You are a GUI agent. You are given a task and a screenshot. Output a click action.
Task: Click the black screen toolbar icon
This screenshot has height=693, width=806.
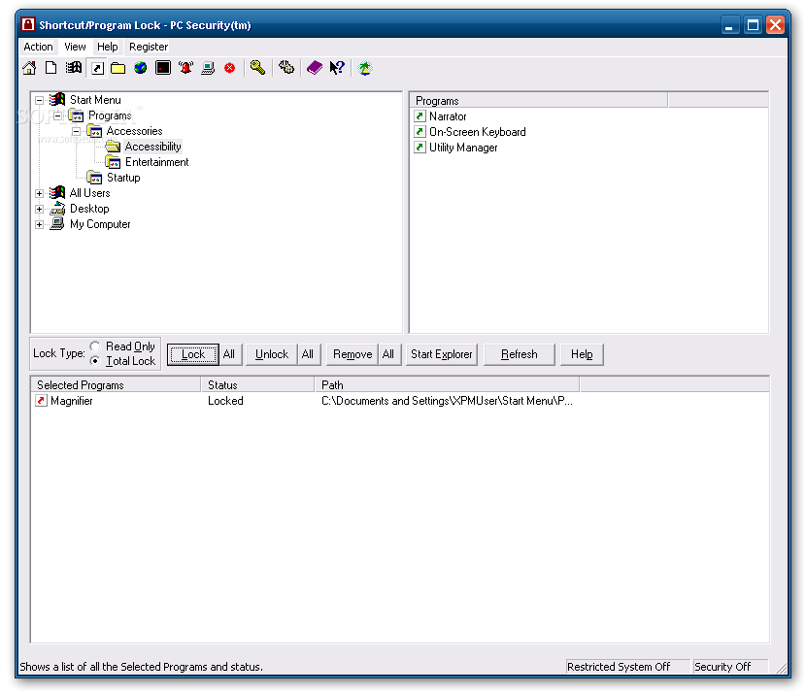pyautogui.click(x=163, y=68)
